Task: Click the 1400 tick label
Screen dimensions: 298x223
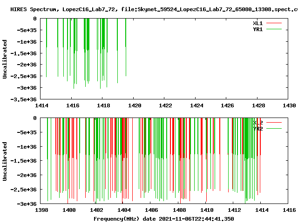Action: click(69, 210)
